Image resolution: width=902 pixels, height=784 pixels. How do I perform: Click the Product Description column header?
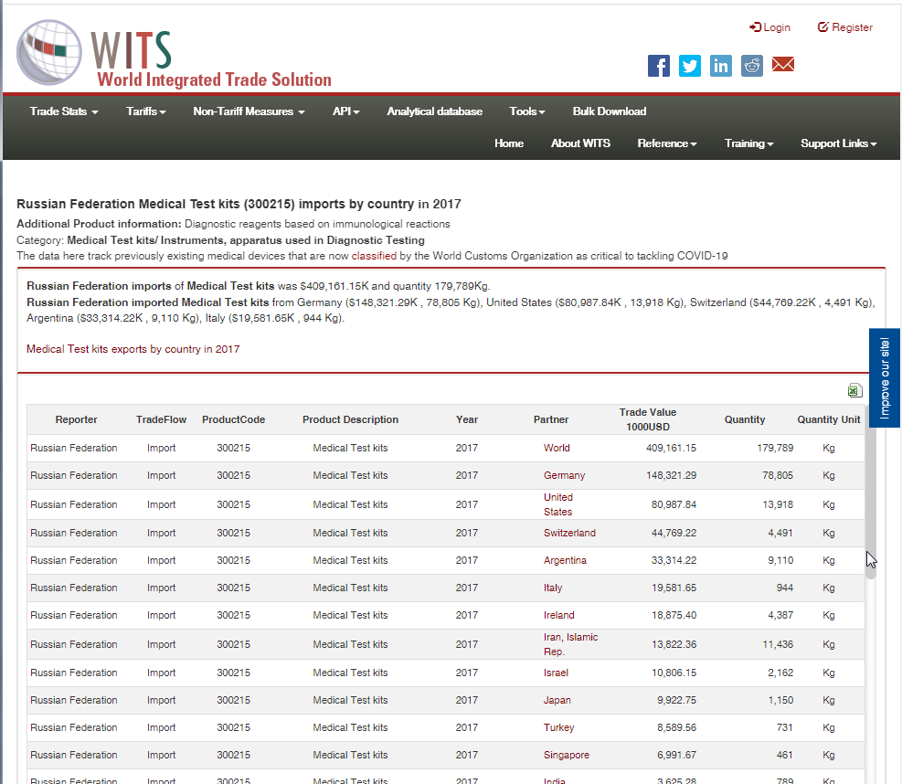point(350,420)
